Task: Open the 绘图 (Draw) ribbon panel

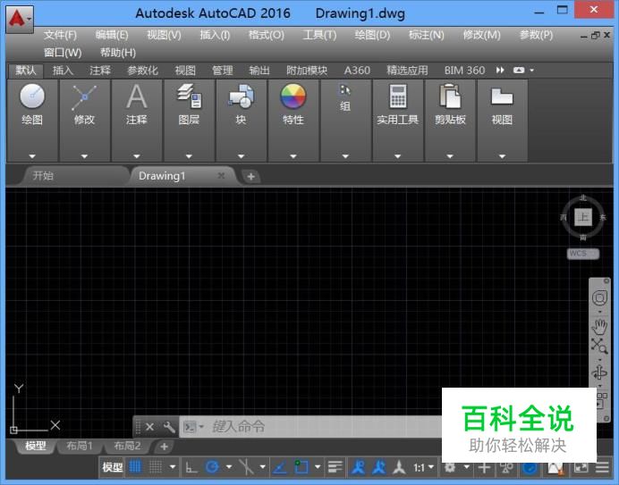Action: 32,96
